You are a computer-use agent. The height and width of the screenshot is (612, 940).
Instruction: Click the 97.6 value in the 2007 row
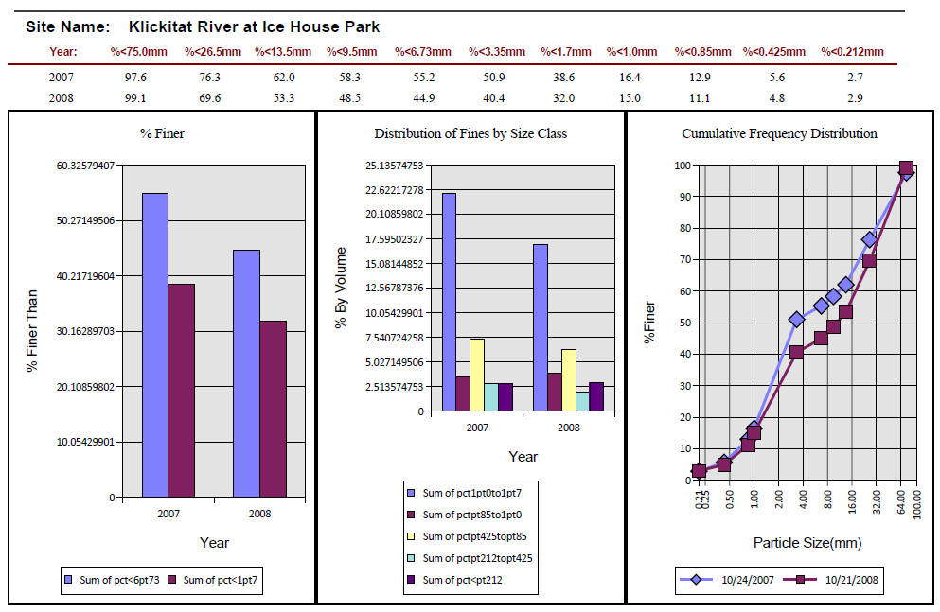coord(135,78)
